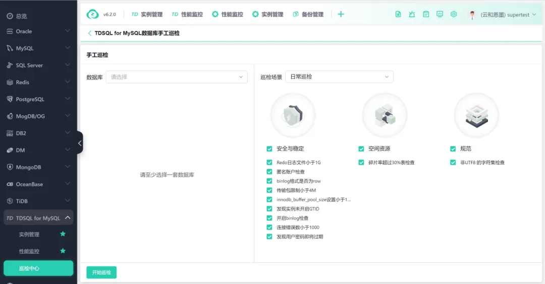This screenshot has height=284, width=545.
Task: Click the alarm bell icon in header
Action: click(x=412, y=15)
